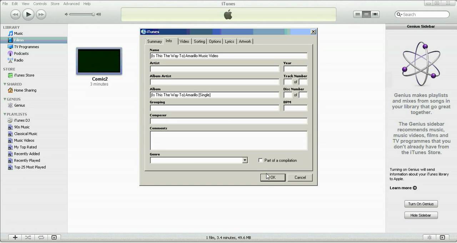Switch to list view

tap(357, 14)
